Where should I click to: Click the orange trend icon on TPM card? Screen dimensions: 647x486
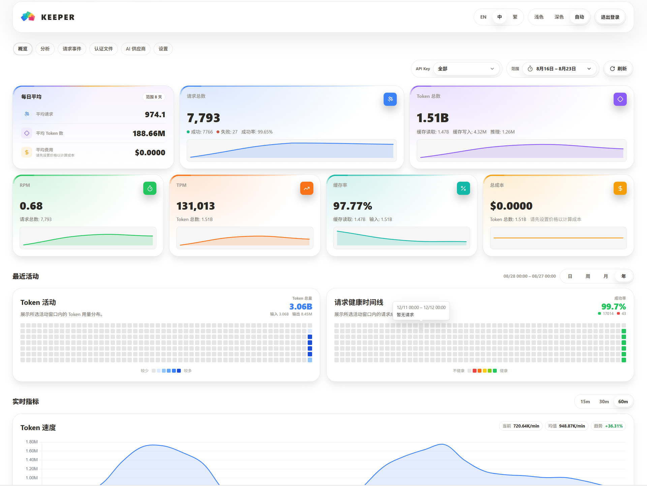pyautogui.click(x=307, y=188)
